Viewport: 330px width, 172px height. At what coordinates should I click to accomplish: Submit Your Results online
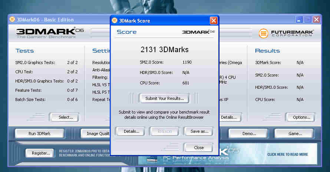tap(164, 98)
